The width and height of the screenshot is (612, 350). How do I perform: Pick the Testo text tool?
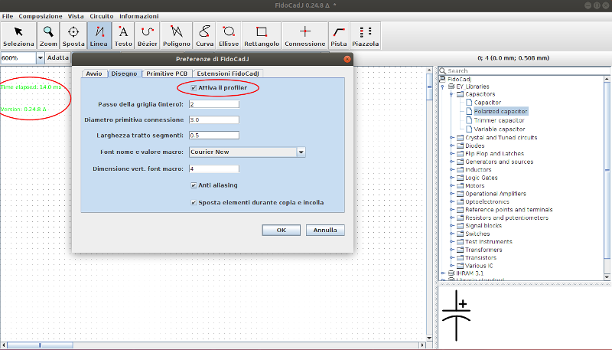[123, 35]
